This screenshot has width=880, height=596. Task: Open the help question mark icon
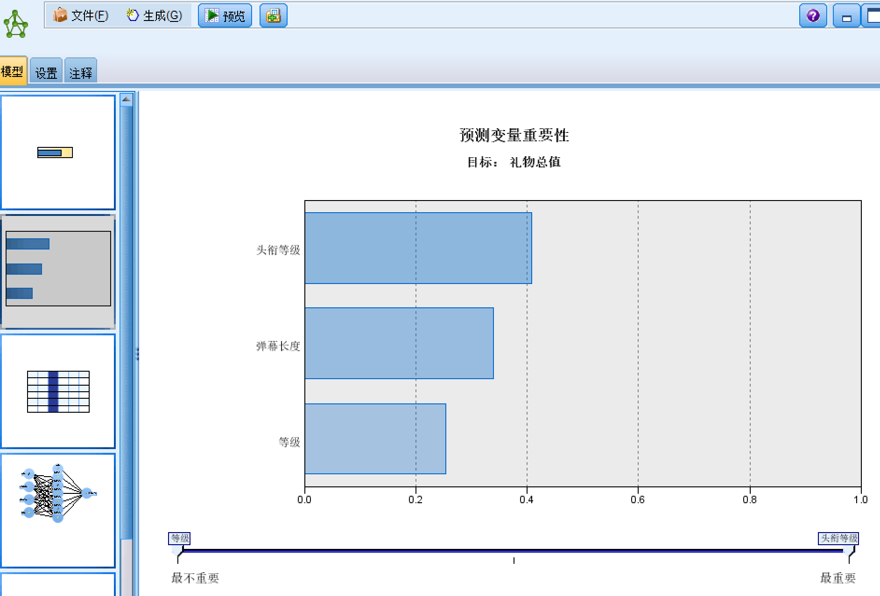[813, 16]
